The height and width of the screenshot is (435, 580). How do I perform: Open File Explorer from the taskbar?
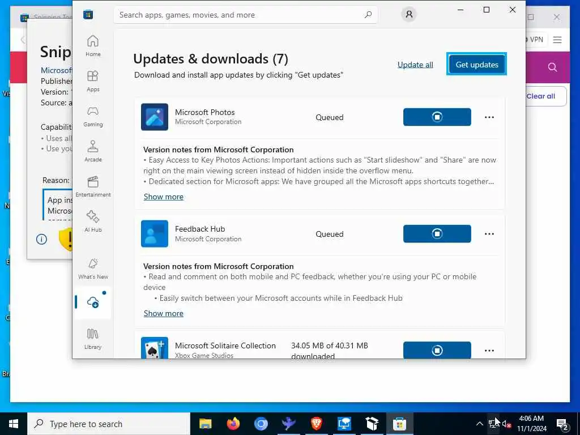(x=205, y=424)
